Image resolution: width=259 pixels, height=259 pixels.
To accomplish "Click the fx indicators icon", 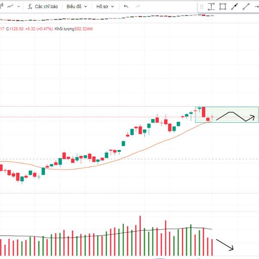I will pos(30,6).
